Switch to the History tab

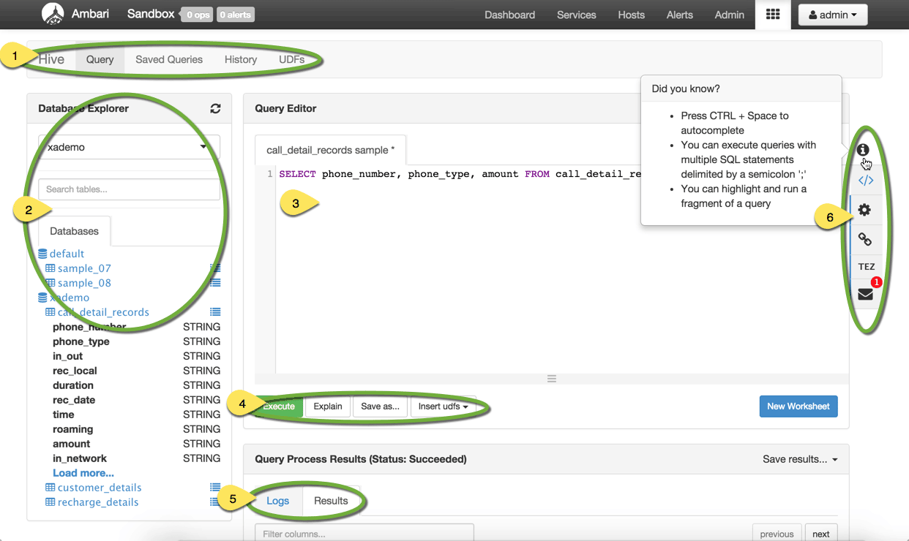pos(241,59)
